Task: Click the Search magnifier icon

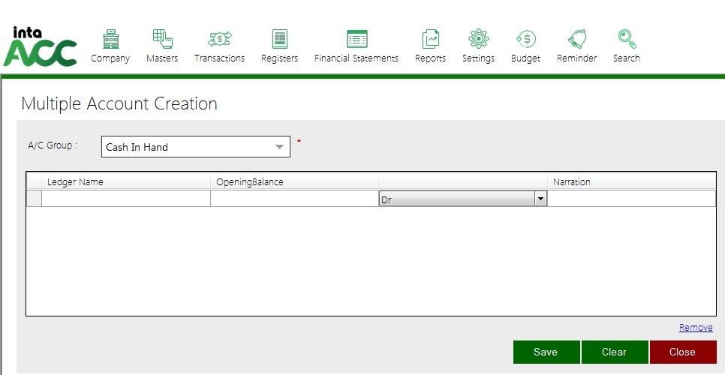Action: [626, 40]
